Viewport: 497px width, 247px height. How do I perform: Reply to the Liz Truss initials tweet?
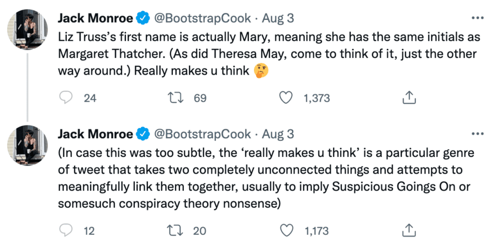66,98
